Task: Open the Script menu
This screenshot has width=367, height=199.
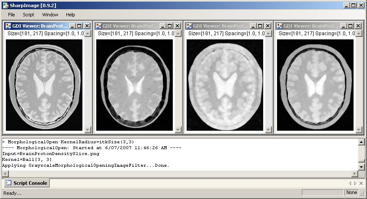Action: click(29, 15)
